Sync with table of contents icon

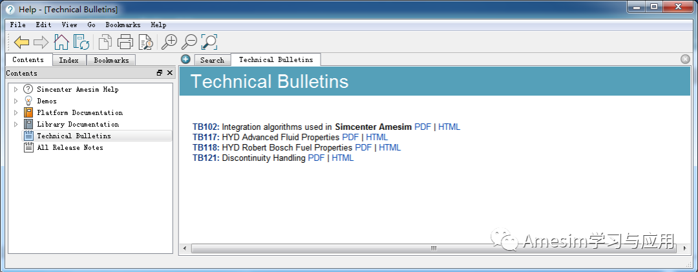click(x=82, y=42)
